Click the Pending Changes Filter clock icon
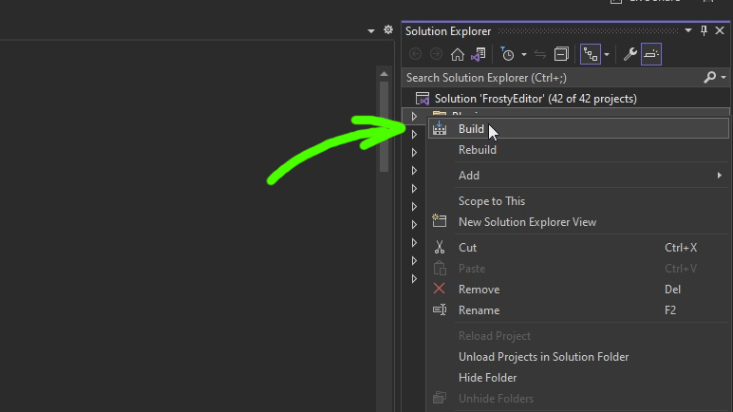 [x=508, y=55]
